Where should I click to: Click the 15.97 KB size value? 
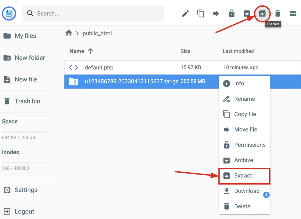(x=191, y=67)
